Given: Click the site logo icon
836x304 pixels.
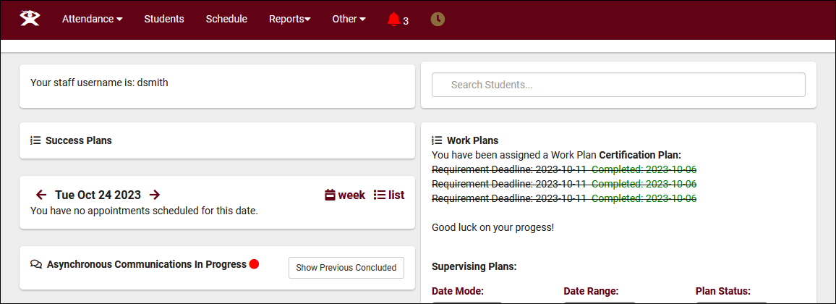Looking at the screenshot, I should [x=30, y=19].
